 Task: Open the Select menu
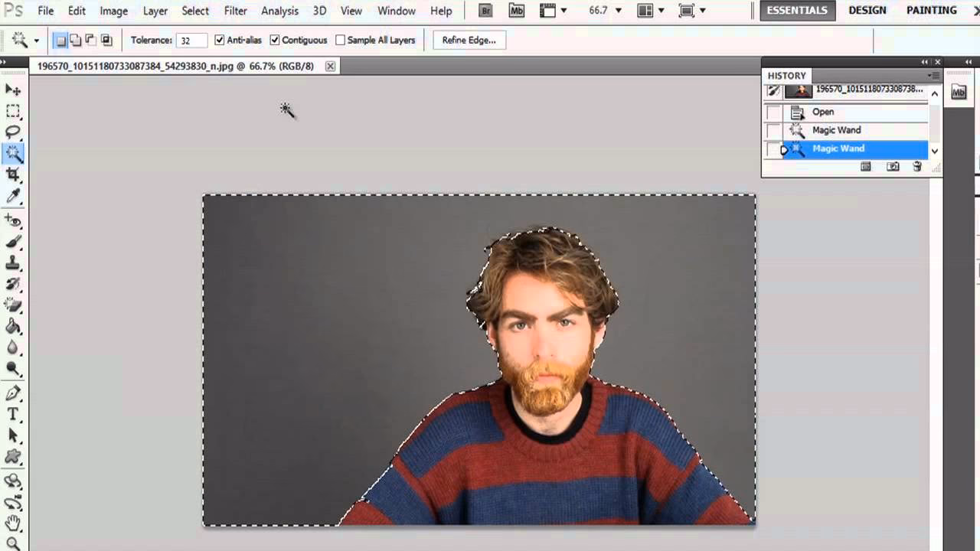pyautogui.click(x=194, y=11)
